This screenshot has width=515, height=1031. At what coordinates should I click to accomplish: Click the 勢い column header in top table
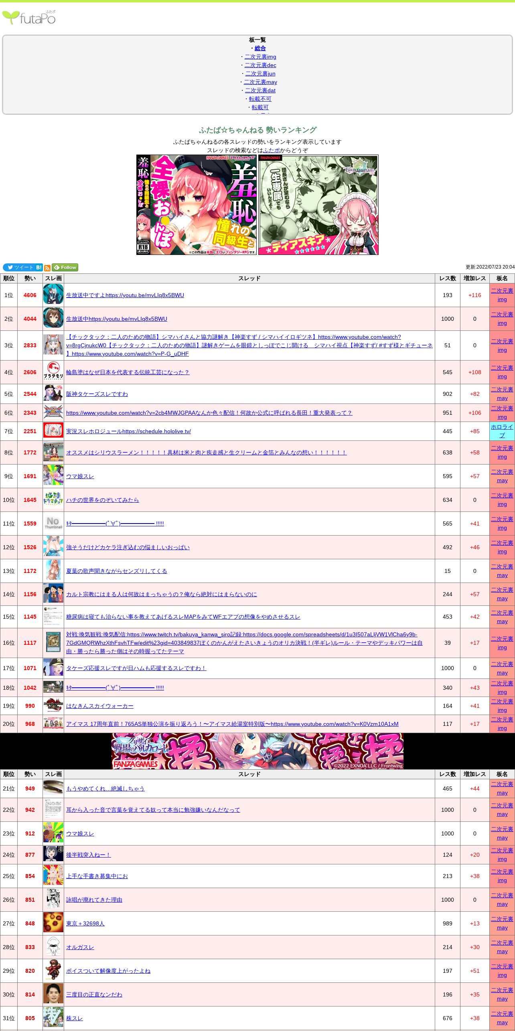pyautogui.click(x=30, y=278)
